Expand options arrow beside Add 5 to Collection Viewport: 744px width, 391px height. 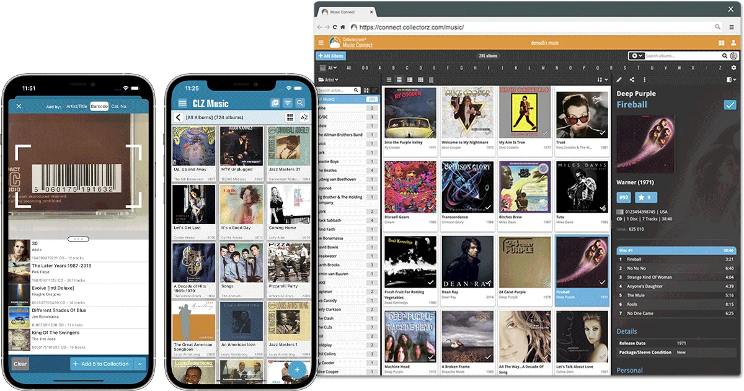[x=140, y=364]
